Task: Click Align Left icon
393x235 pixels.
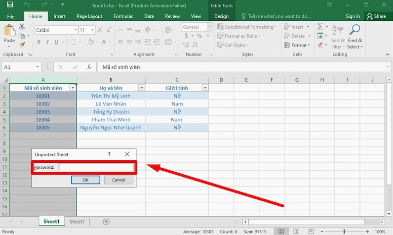Action: click(x=120, y=42)
